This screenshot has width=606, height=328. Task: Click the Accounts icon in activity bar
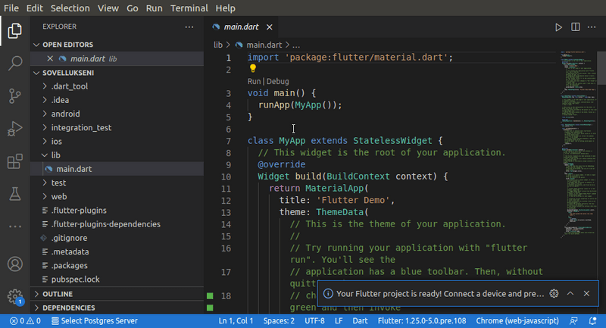tap(14, 264)
